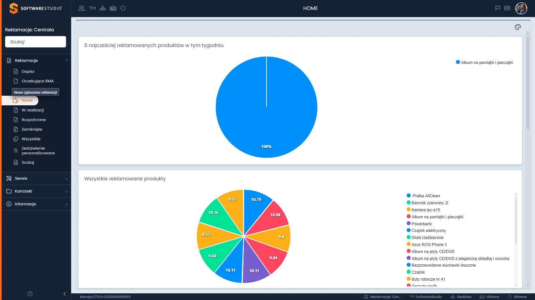Open W realizacji complaints
The image size is (535, 300).
[x=33, y=110]
